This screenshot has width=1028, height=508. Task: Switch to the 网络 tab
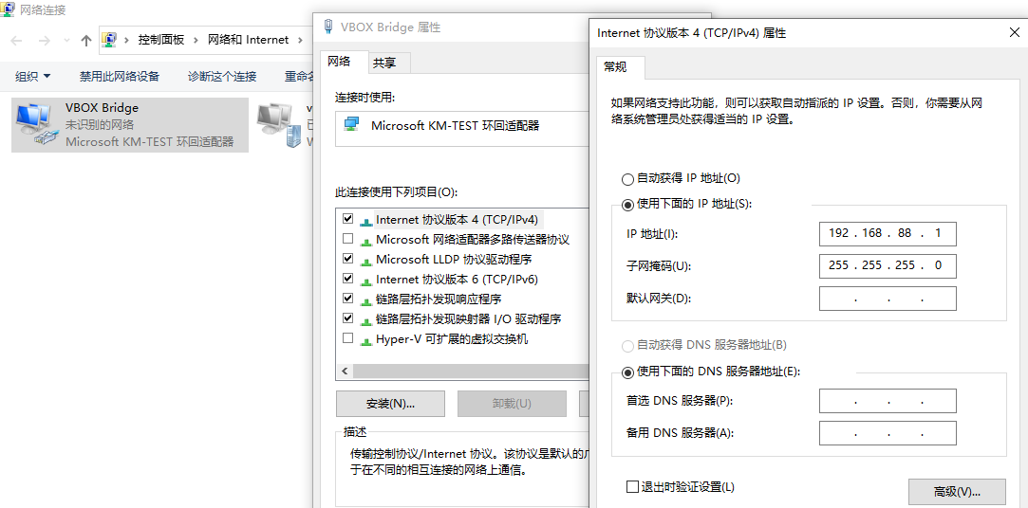click(345, 62)
